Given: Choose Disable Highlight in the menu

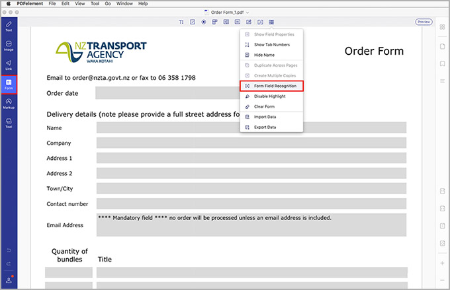Looking at the screenshot, I should click(x=271, y=96).
